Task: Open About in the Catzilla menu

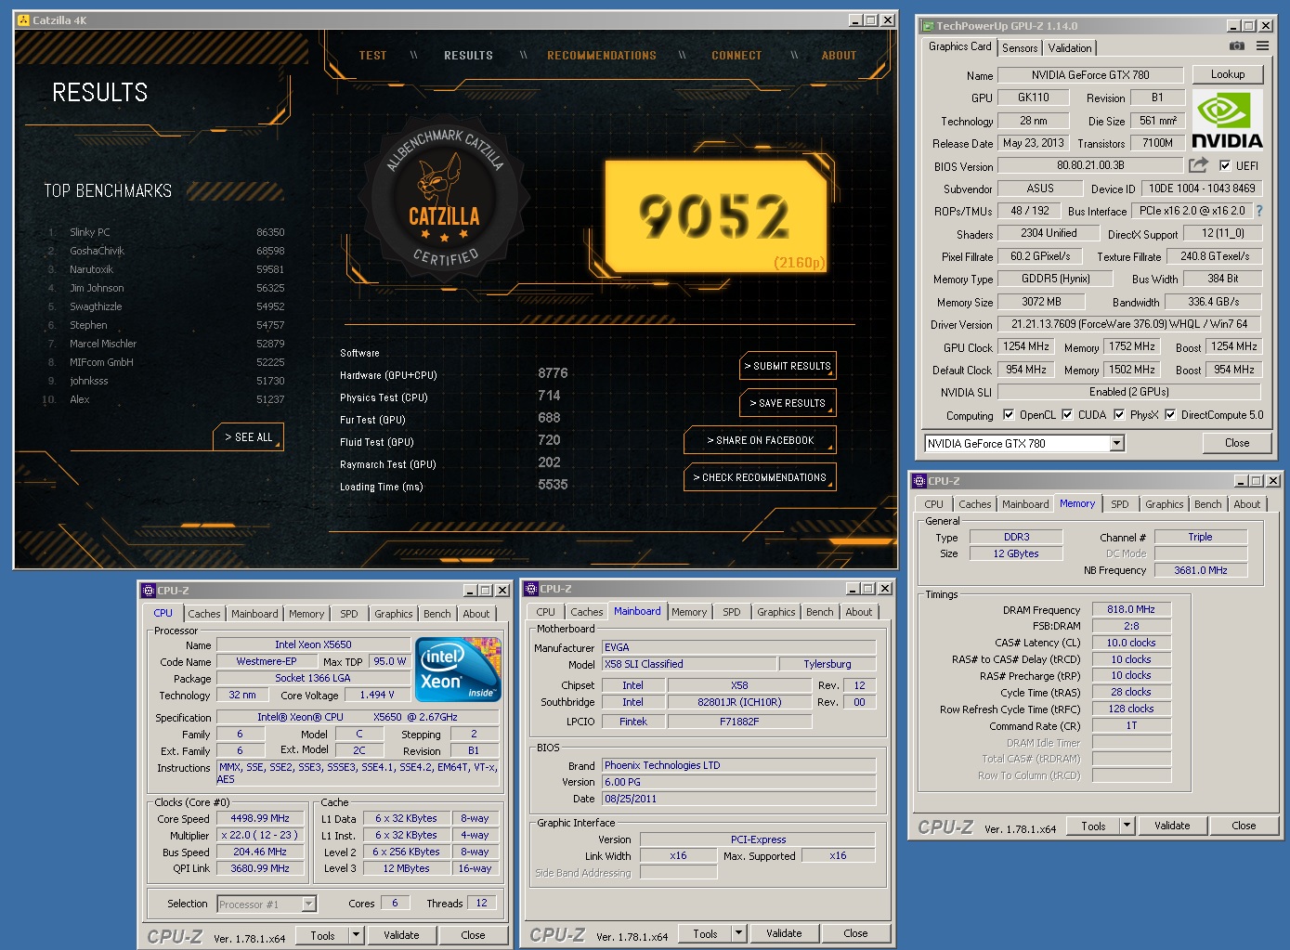Action: (839, 56)
